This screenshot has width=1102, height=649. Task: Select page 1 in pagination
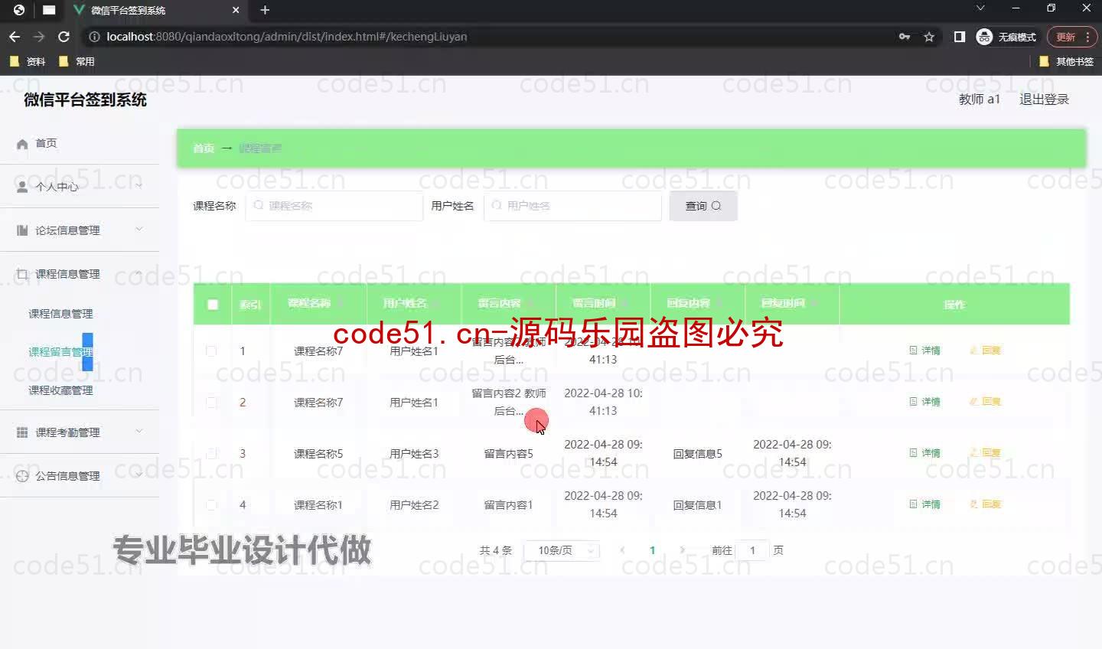coord(652,550)
